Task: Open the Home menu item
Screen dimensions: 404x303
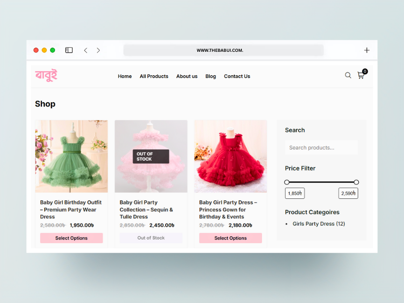Action: point(125,76)
